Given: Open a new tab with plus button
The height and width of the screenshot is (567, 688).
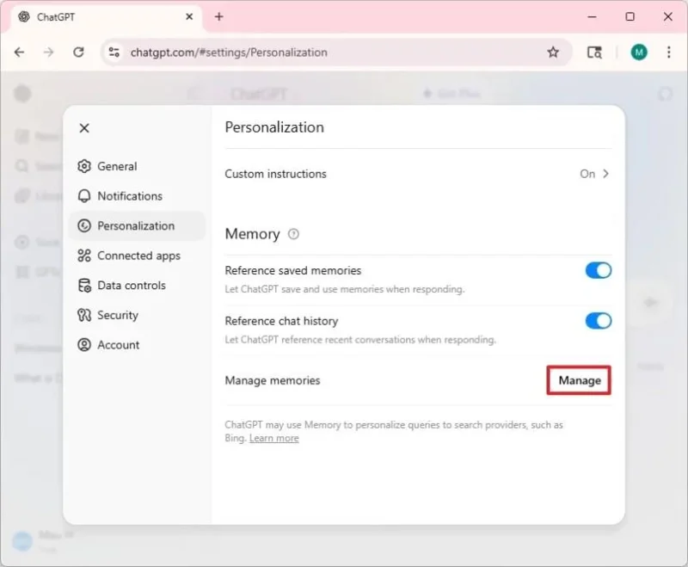Looking at the screenshot, I should tap(219, 16).
